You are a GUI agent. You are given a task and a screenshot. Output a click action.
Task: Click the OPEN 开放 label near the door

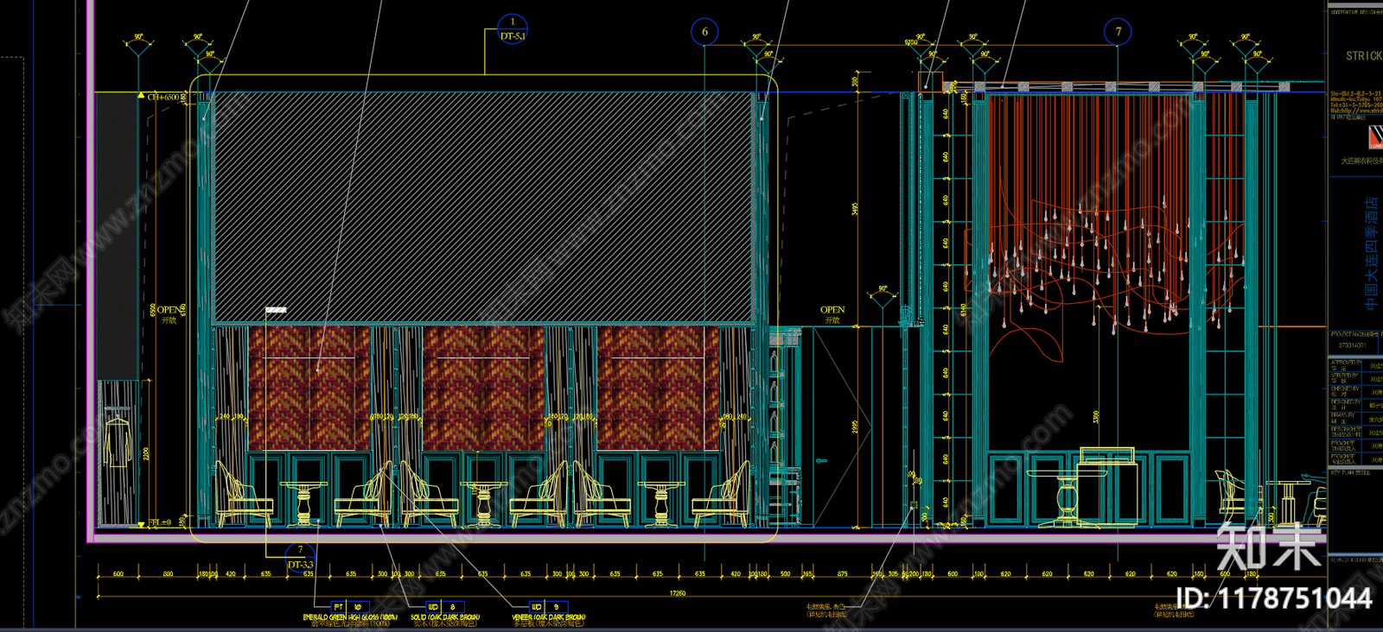832,314
